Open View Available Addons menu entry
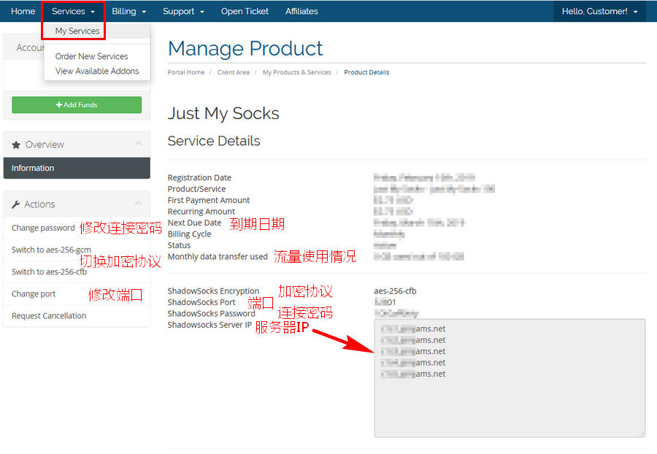This screenshot has width=657, height=454. click(x=97, y=71)
